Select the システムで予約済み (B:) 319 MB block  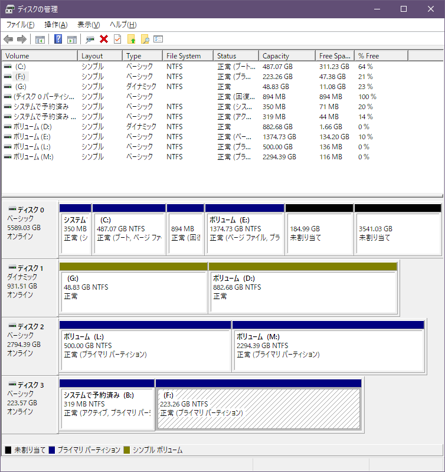107,405
